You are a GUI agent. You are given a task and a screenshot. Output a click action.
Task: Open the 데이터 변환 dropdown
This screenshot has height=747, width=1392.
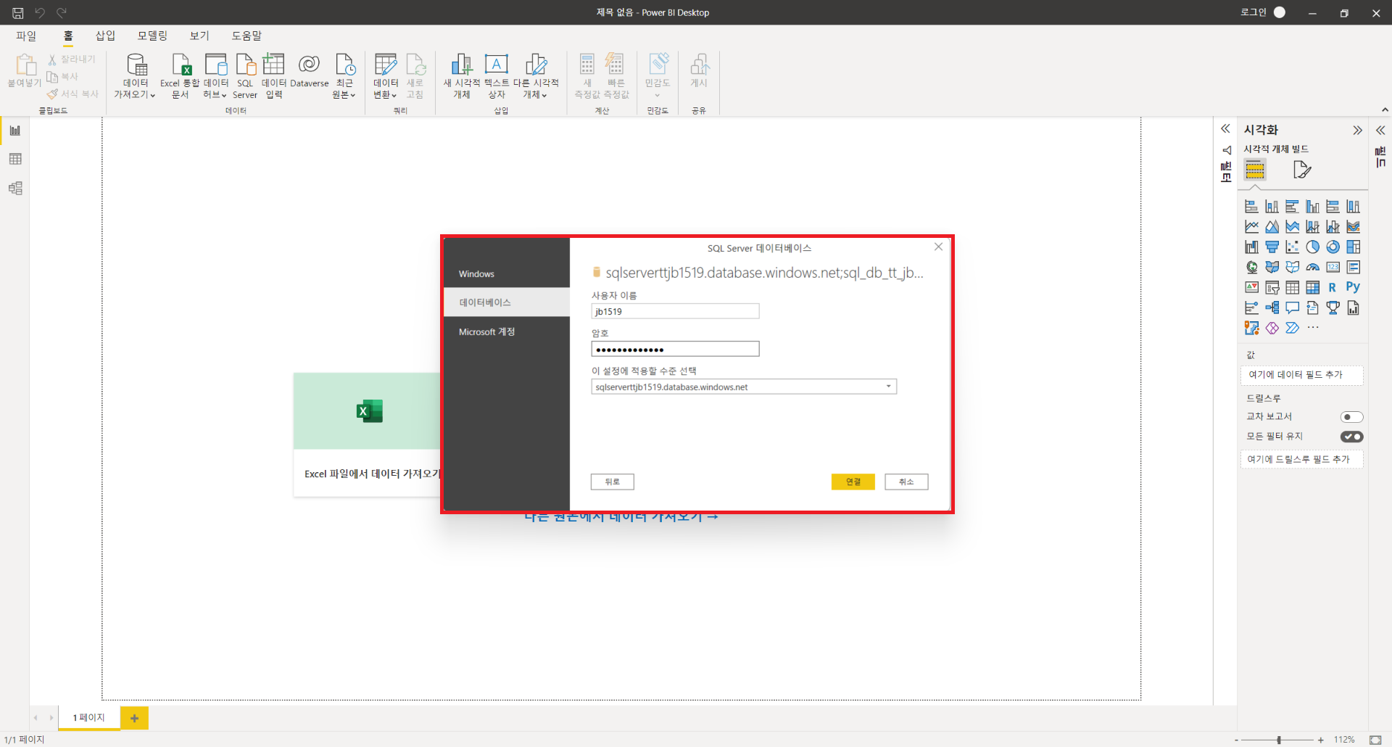click(386, 76)
